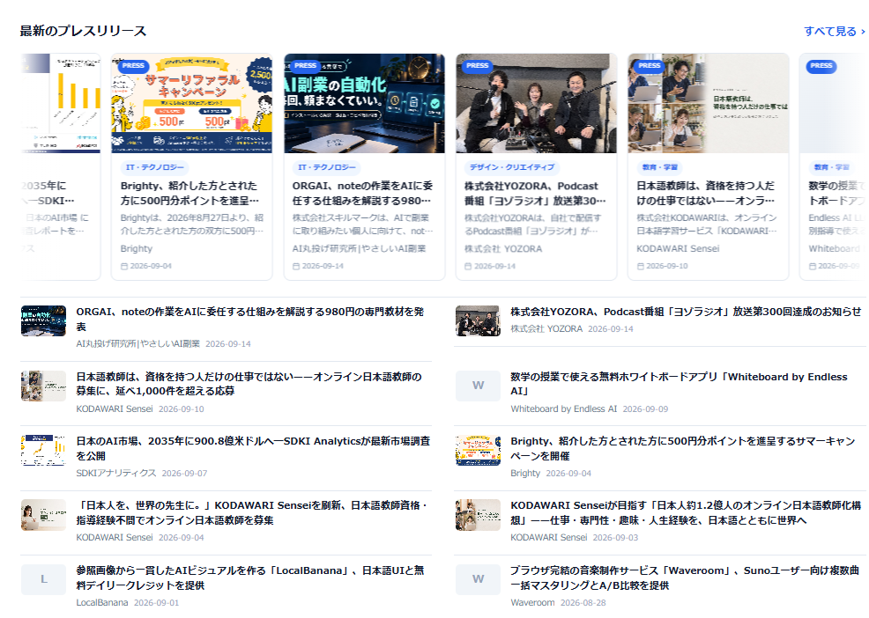
Task: Click PRESS badge on YOZORA podcast card
Action: point(477,66)
